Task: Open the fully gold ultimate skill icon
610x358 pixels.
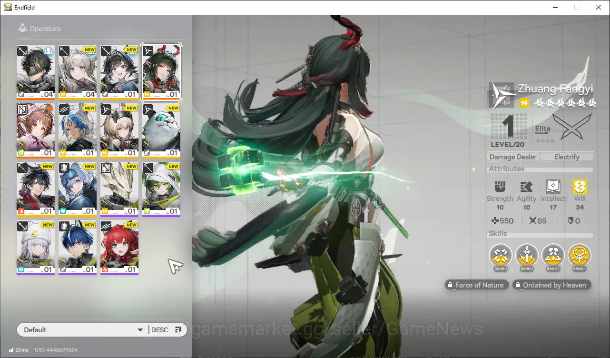Action: point(580,256)
